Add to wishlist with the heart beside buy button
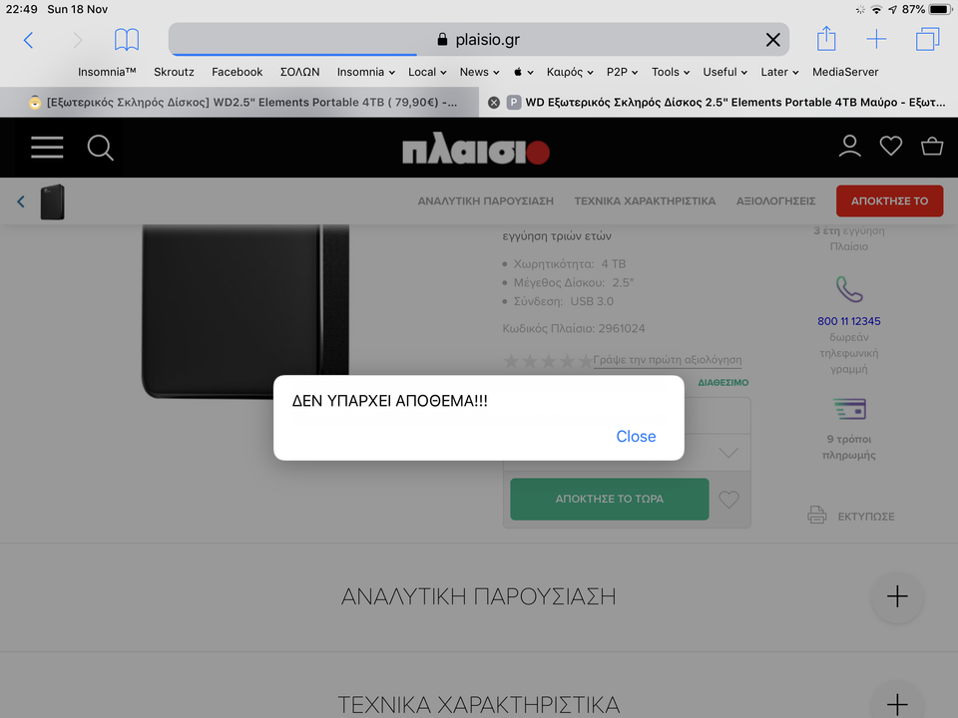 click(x=728, y=500)
